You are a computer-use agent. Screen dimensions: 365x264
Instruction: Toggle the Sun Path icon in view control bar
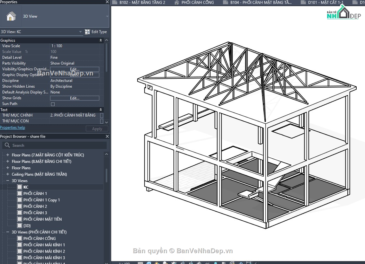[157, 263]
